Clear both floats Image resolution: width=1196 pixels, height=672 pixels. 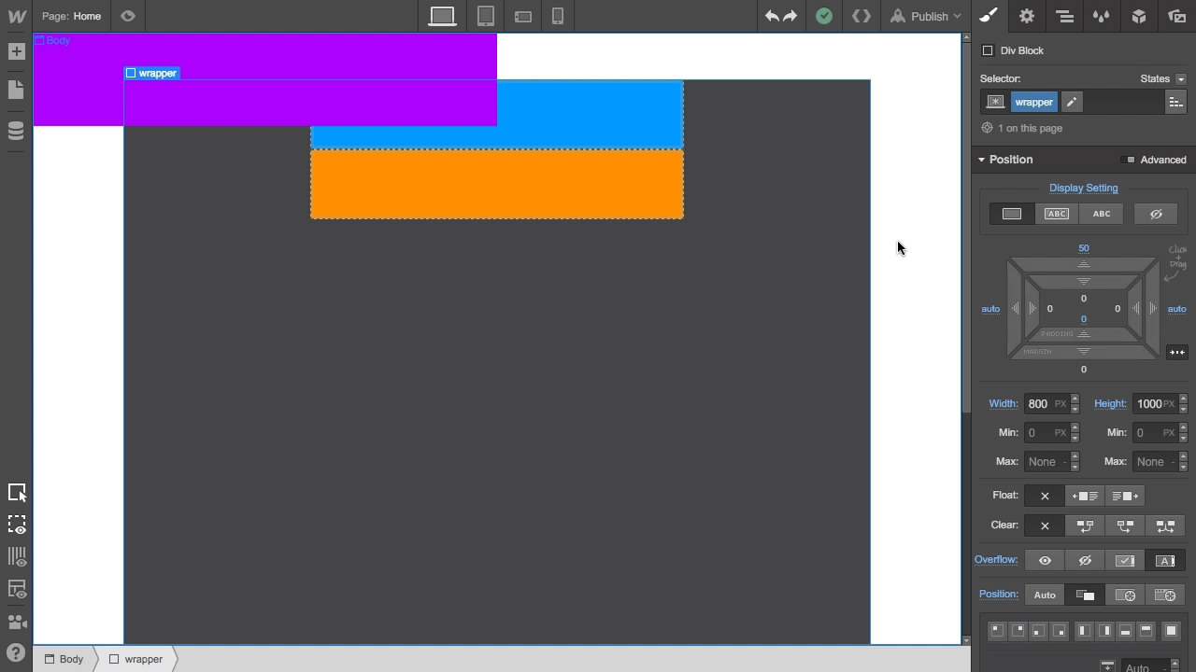(x=1165, y=525)
